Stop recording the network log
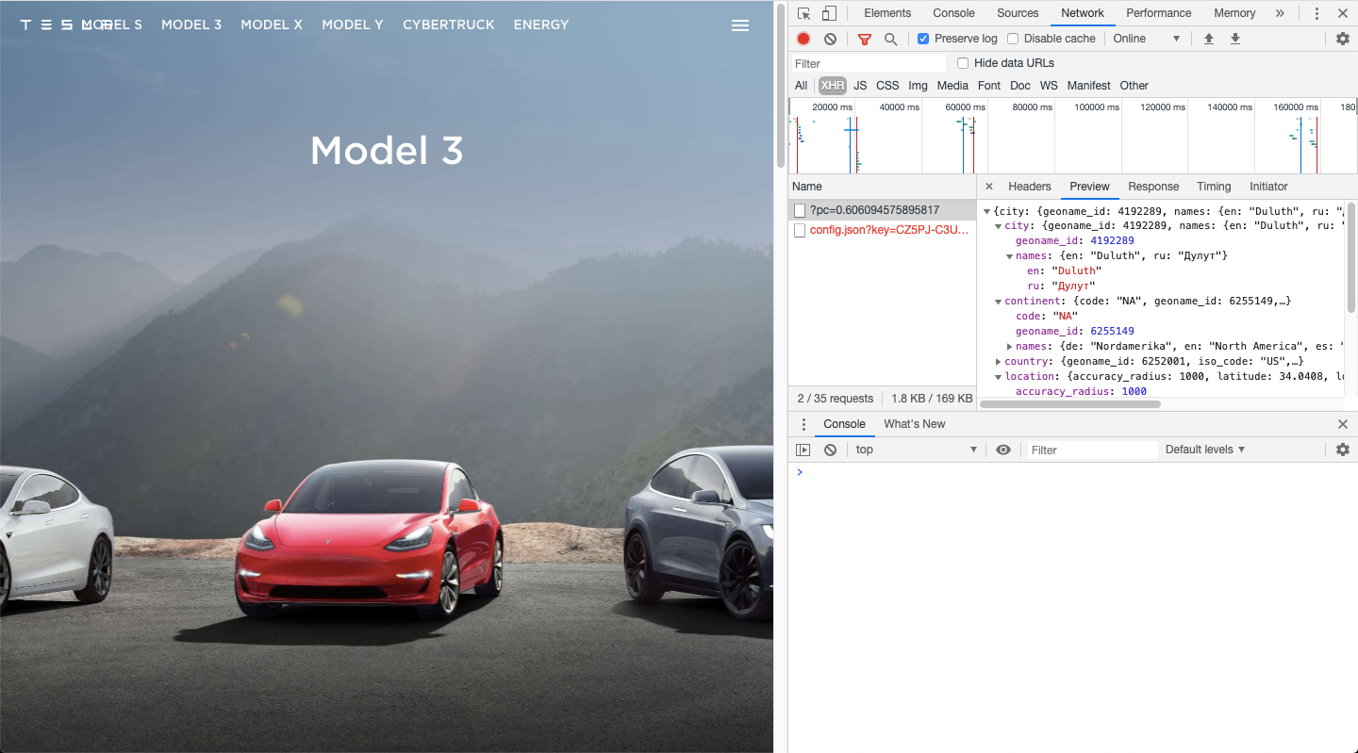The width and height of the screenshot is (1358, 753). click(803, 39)
